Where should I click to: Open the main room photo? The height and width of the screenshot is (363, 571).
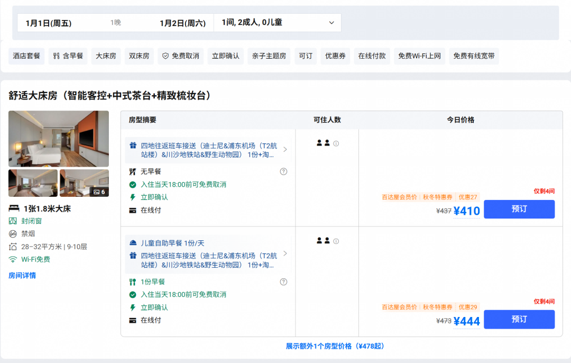(59, 139)
